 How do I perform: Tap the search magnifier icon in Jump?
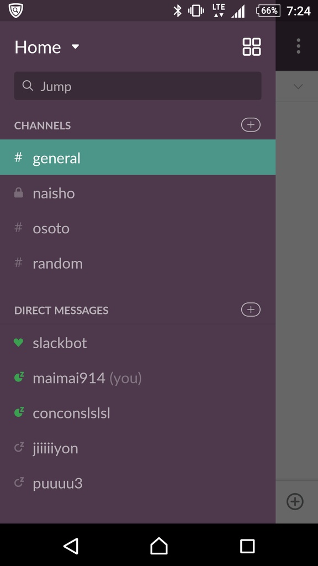(x=28, y=86)
